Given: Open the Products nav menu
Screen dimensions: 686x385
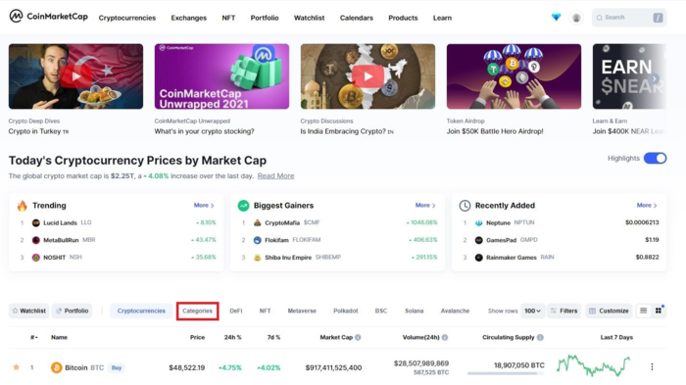Looking at the screenshot, I should coord(403,18).
